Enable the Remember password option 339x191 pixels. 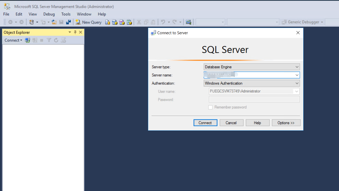pyautogui.click(x=210, y=107)
